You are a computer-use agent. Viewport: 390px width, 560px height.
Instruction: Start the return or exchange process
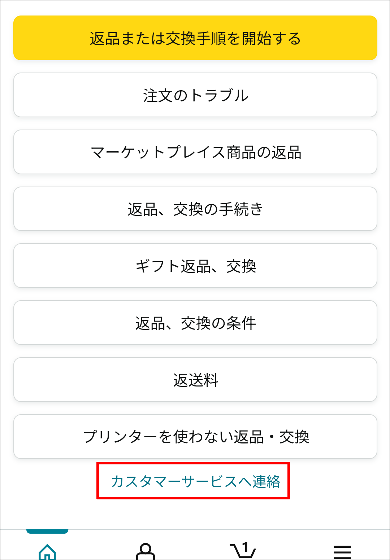195,38
